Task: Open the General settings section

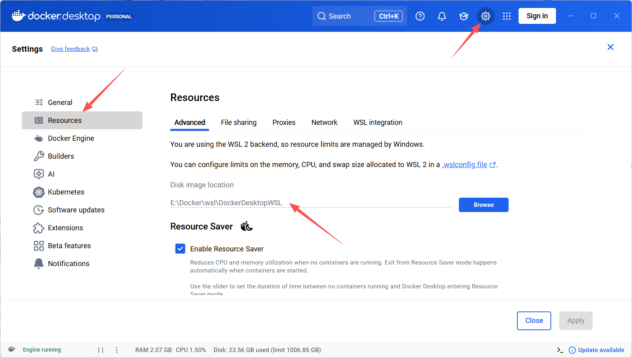Action: [x=82, y=103]
